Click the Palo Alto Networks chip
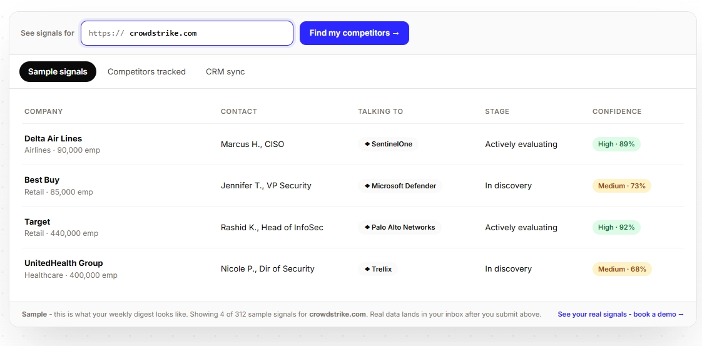The image size is (702, 346). (x=399, y=227)
